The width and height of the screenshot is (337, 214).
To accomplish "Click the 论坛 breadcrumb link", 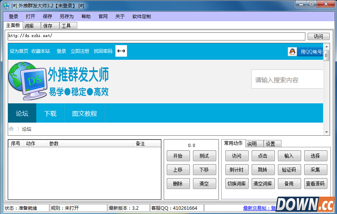I will click(27, 129).
